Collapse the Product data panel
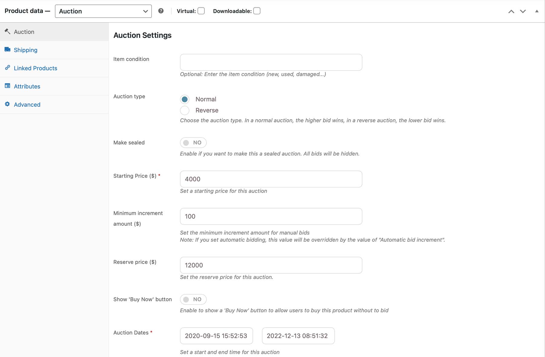This screenshot has width=545, height=357. pos(535,11)
